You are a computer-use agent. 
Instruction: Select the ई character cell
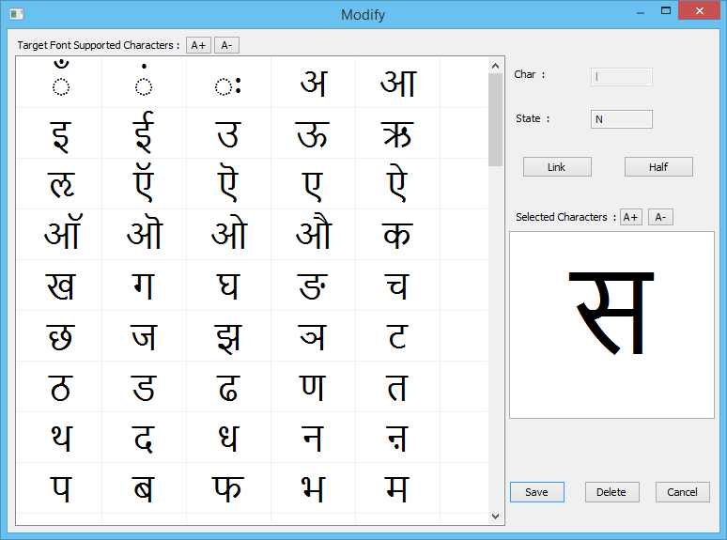point(145,133)
